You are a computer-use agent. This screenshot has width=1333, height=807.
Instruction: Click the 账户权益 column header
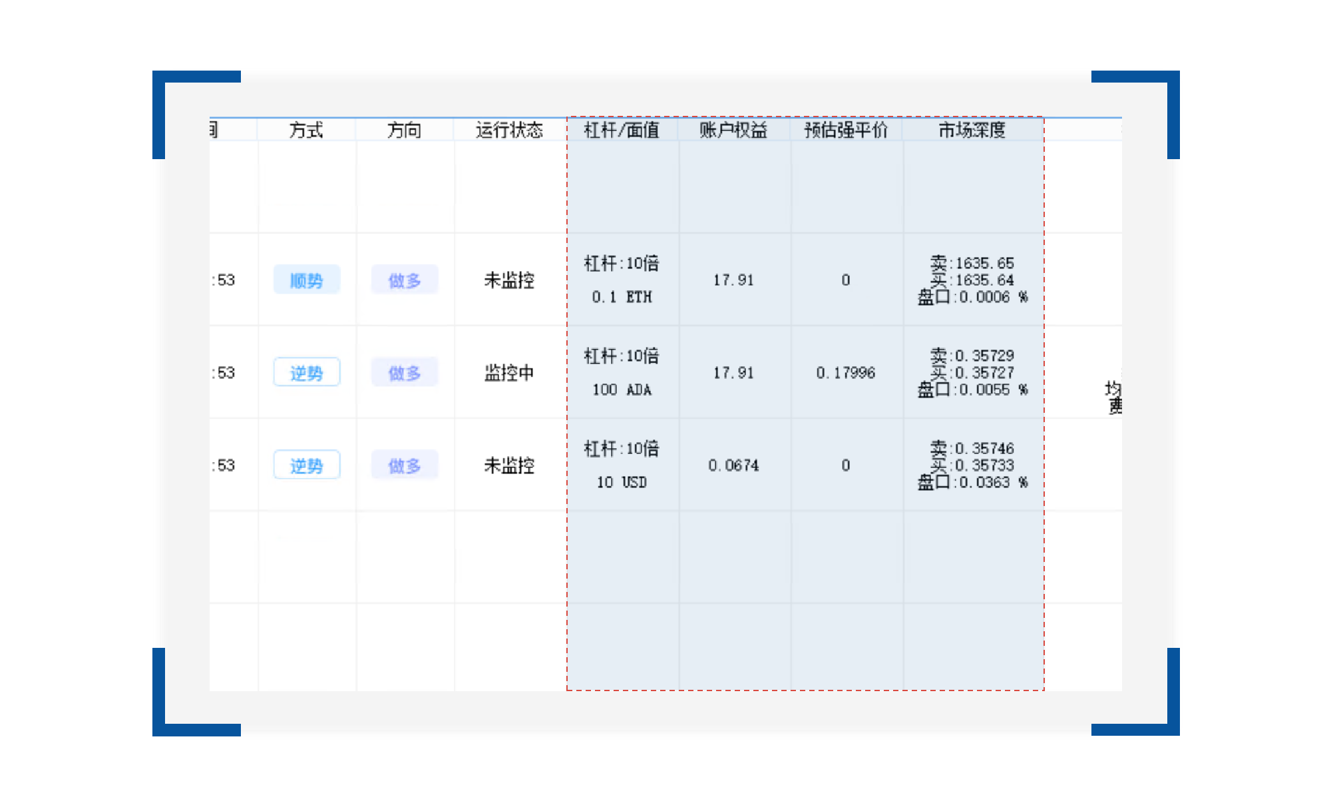(733, 130)
